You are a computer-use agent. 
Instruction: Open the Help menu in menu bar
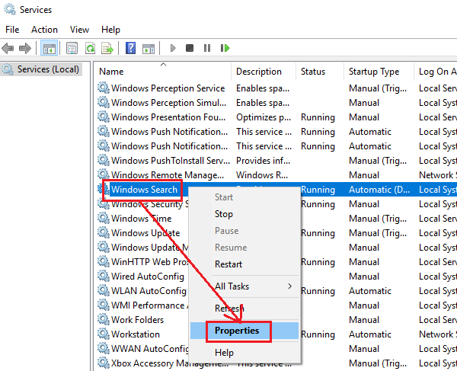pyautogui.click(x=110, y=30)
